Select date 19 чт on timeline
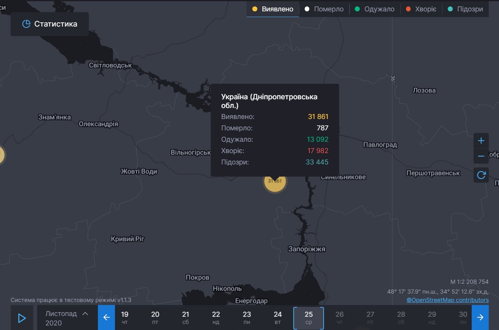499x330 pixels. coord(125,318)
